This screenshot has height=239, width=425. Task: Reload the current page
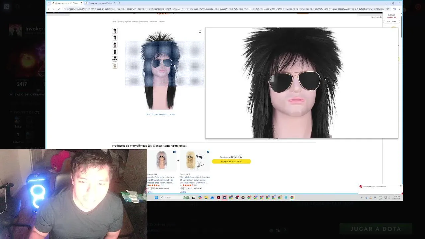[x=58, y=9]
